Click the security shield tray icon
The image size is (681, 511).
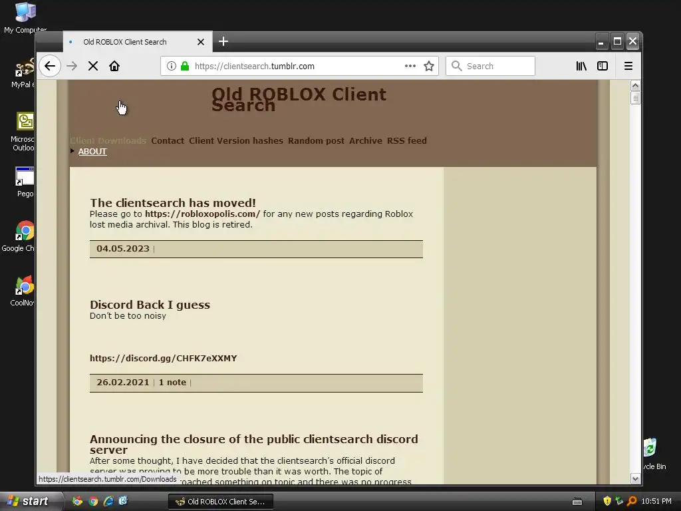[x=607, y=501]
